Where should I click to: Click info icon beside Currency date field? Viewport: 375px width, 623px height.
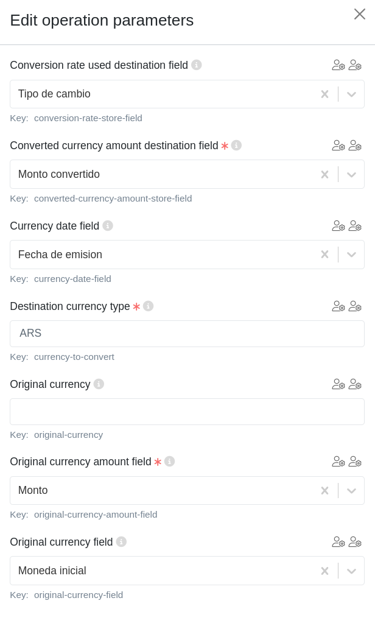click(x=108, y=225)
